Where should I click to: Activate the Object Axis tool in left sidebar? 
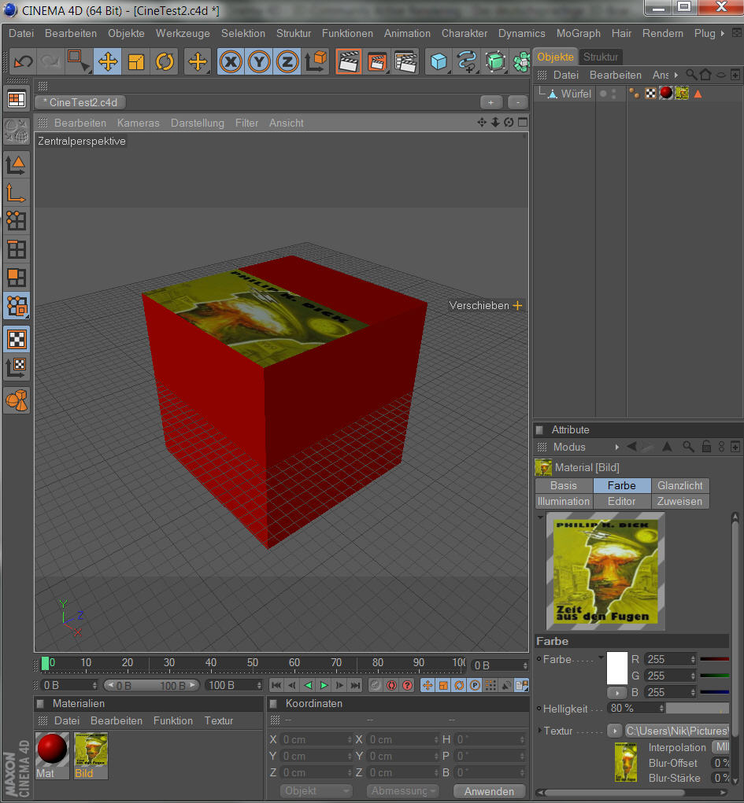pos(16,193)
